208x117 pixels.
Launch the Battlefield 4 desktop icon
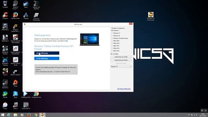[x=5, y=38]
